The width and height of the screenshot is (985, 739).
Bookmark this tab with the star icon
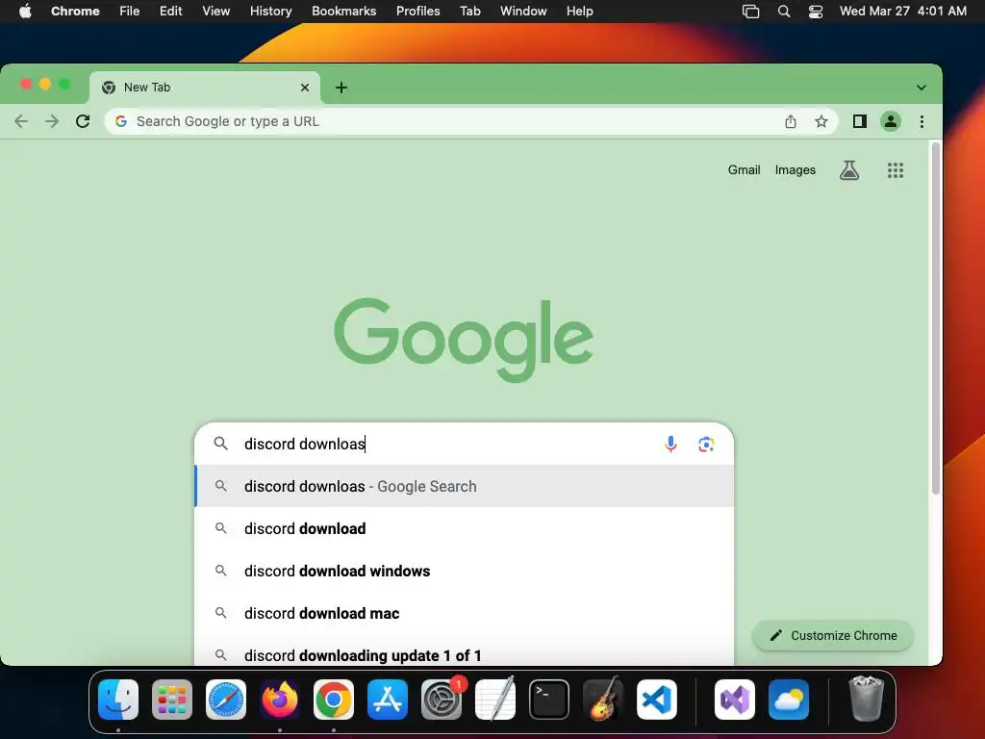[821, 121]
